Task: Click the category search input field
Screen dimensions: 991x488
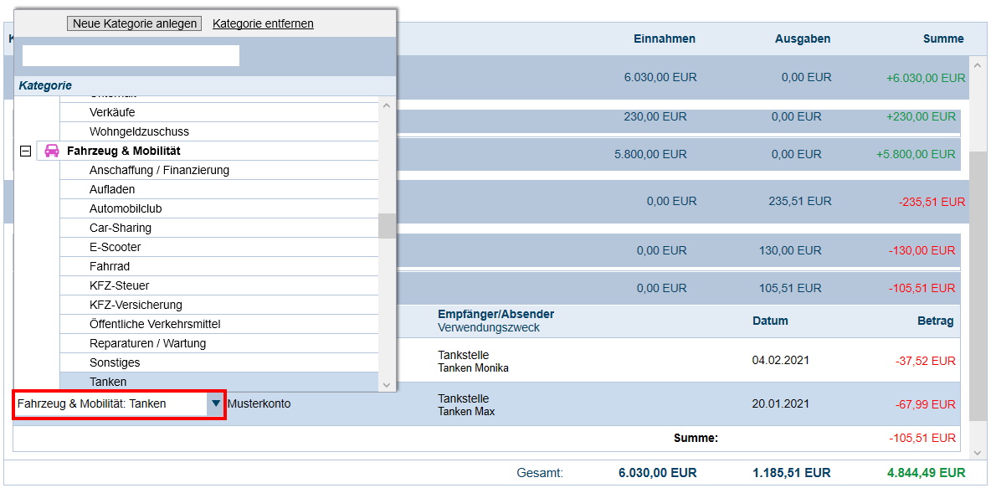Action: (131, 55)
